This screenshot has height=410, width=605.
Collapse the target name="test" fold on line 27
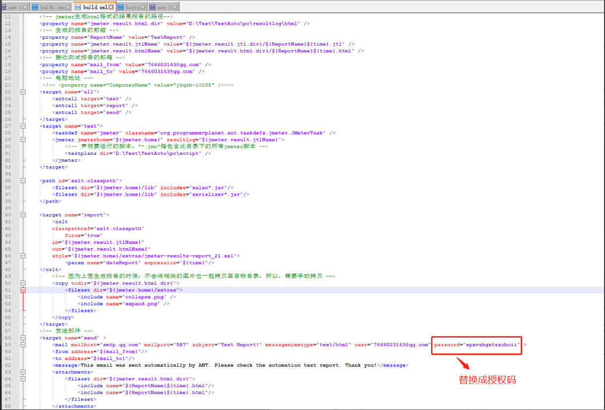coord(23,126)
